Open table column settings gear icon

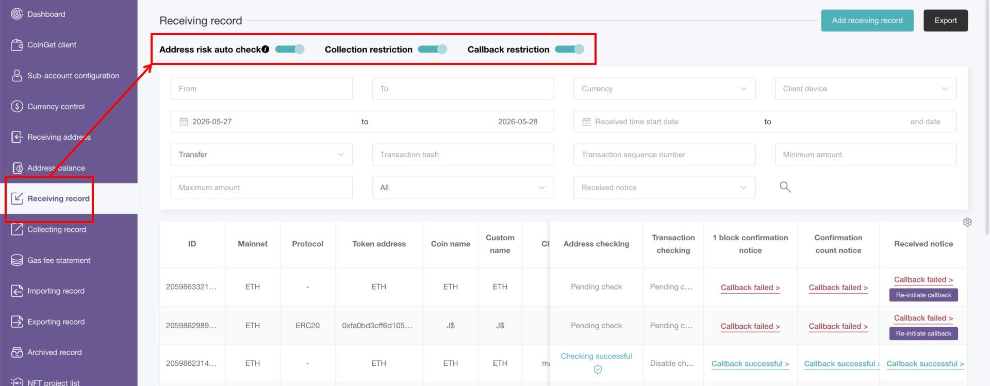point(967,222)
